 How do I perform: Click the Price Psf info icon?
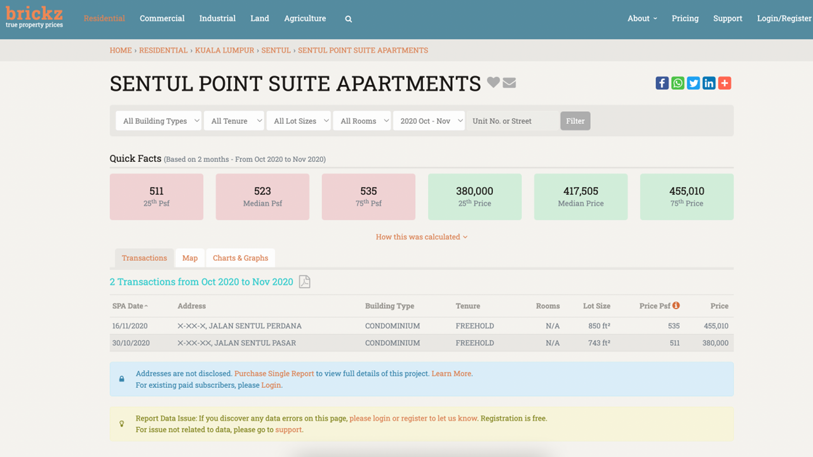676,305
